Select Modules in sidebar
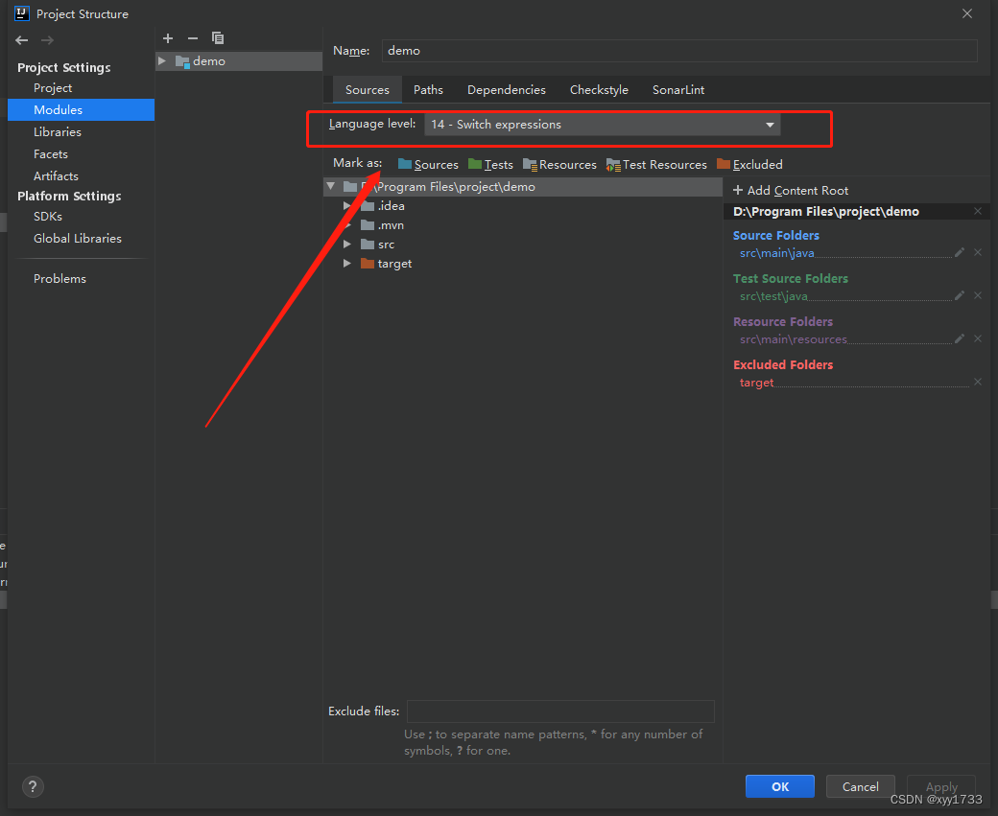998x816 pixels. click(81, 109)
